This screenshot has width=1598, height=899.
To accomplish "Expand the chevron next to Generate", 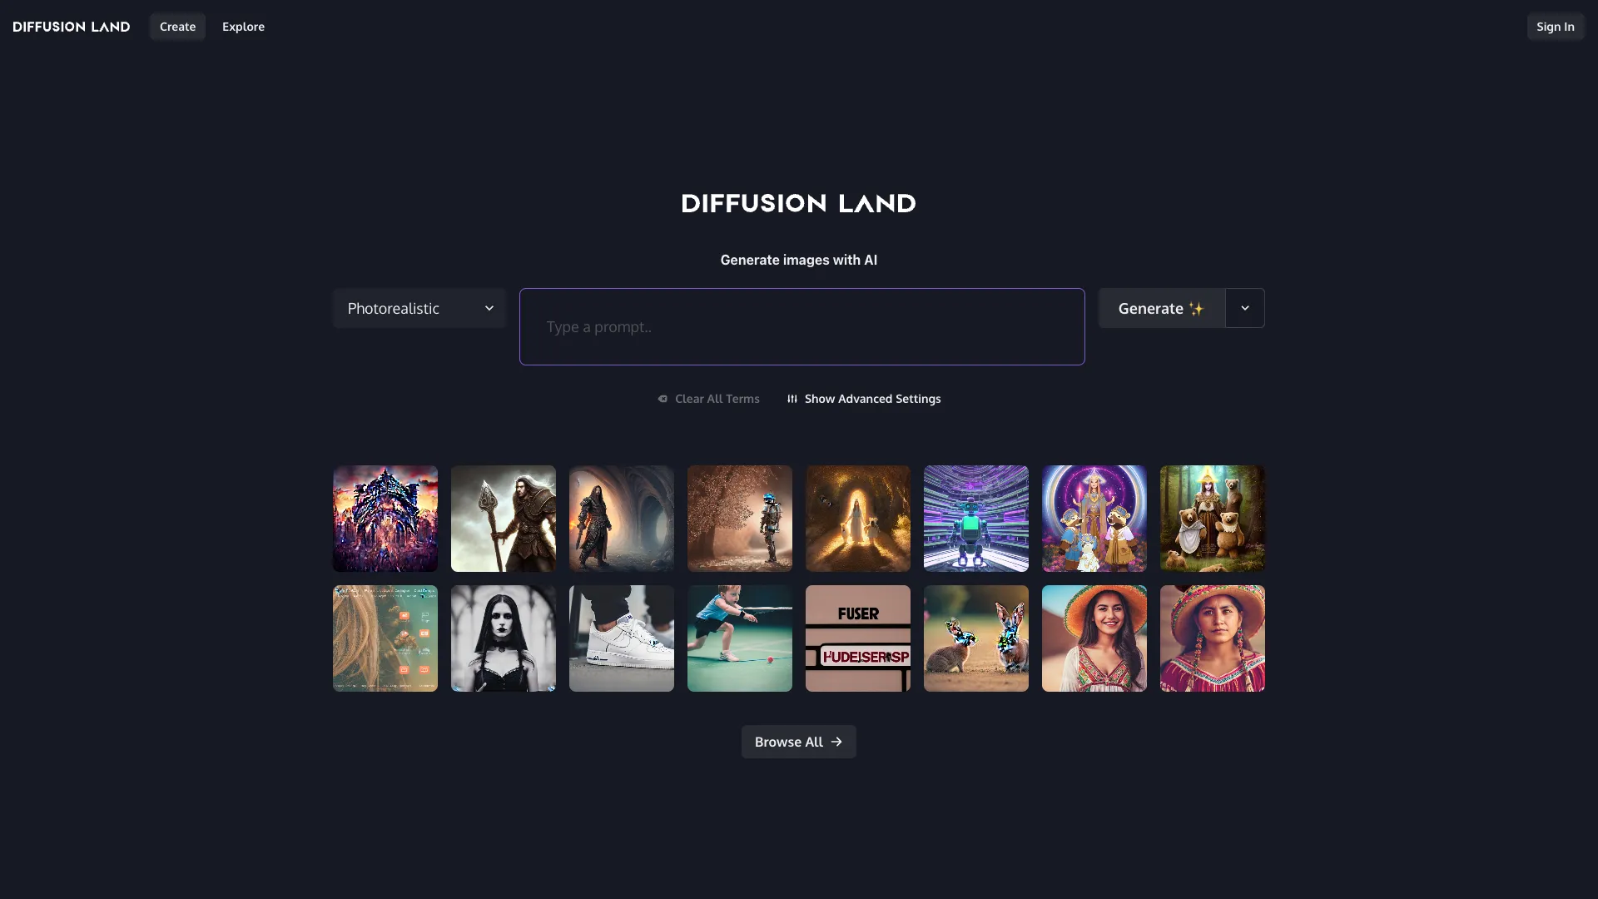I will (1245, 308).
